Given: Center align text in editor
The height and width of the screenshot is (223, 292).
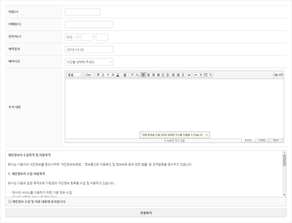Looking at the screenshot, I should coord(149,75).
